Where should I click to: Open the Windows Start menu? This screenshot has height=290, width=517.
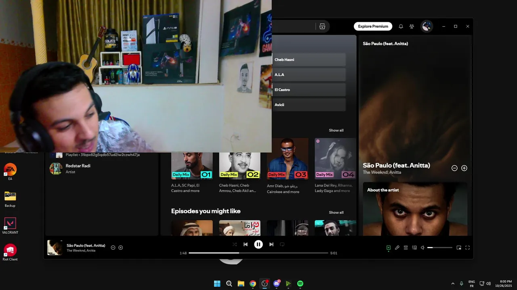217,284
